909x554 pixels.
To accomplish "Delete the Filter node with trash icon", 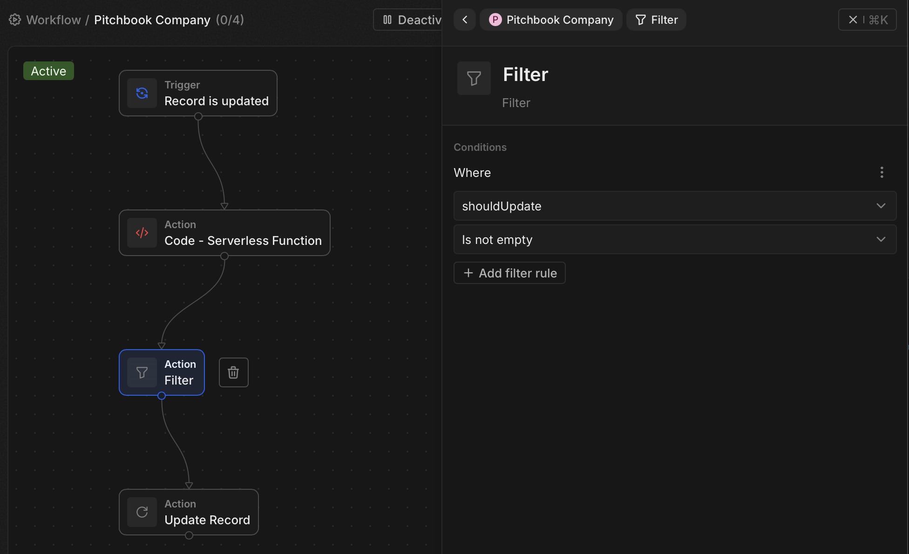I will (233, 372).
